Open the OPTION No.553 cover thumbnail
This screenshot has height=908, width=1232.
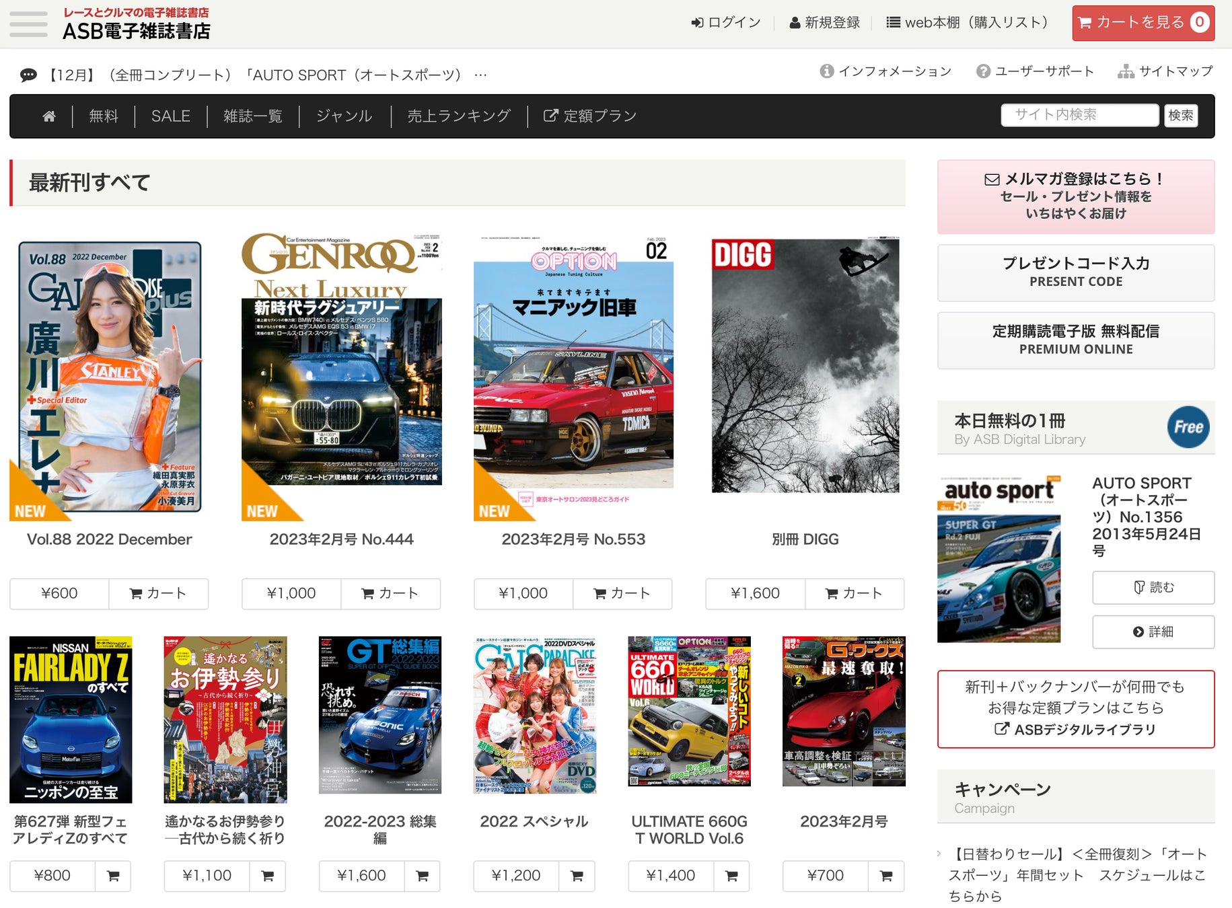pos(573,378)
